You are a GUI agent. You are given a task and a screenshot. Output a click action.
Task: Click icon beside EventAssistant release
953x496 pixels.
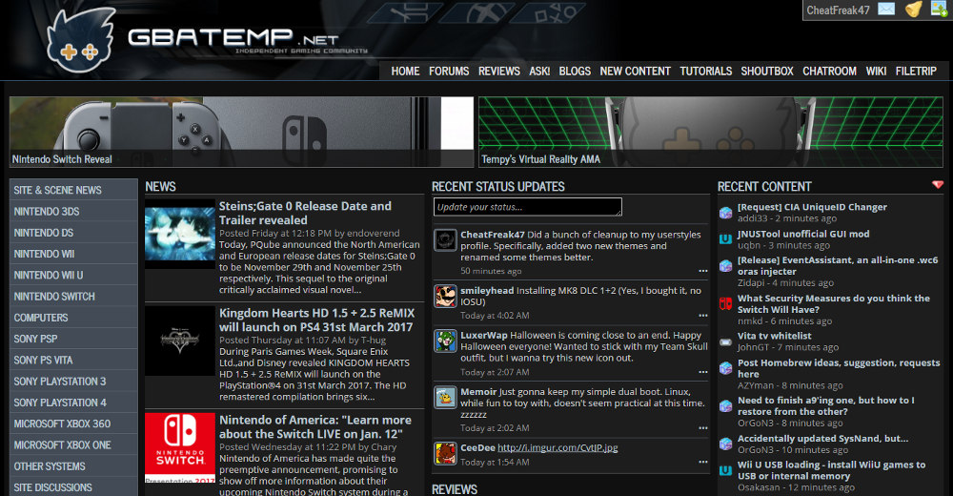(x=725, y=266)
